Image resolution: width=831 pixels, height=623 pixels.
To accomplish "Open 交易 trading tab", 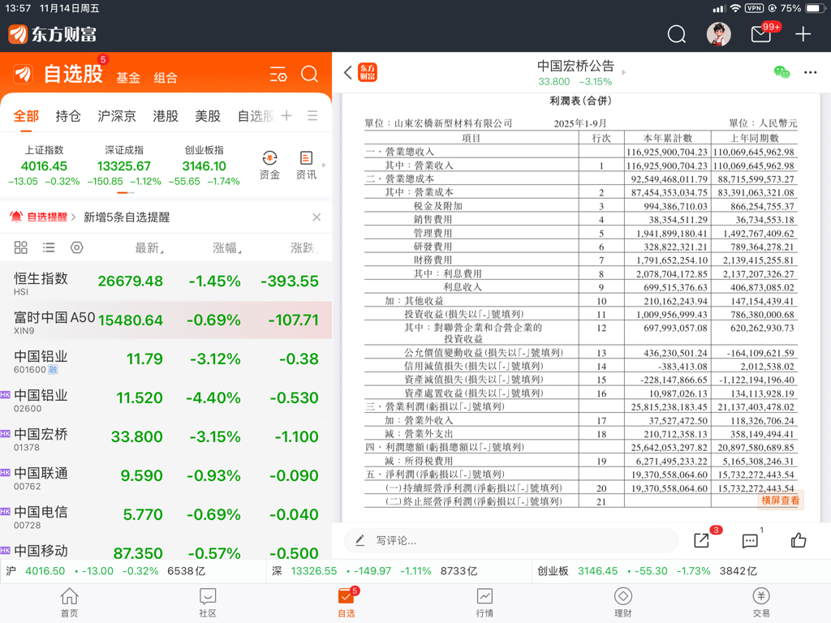I will tap(761, 603).
